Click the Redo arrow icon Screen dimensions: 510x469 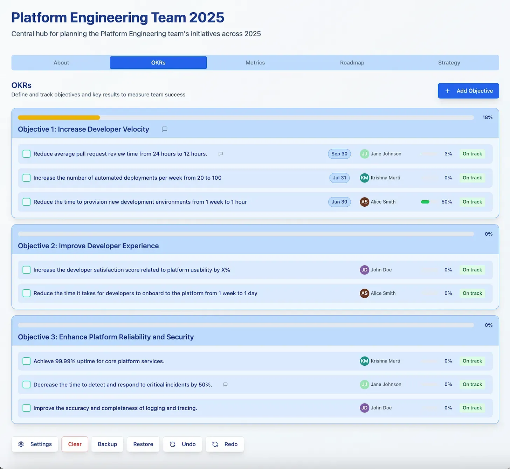tap(215, 444)
